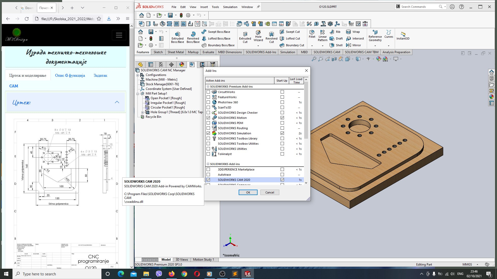
Task: Click the Swept Boss/Base tool
Action: [216, 32]
